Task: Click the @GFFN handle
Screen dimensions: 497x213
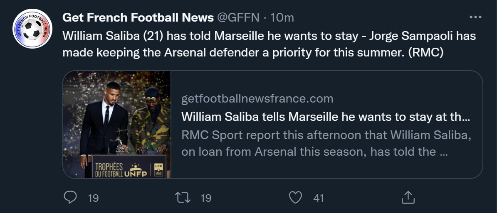Action: click(x=239, y=17)
